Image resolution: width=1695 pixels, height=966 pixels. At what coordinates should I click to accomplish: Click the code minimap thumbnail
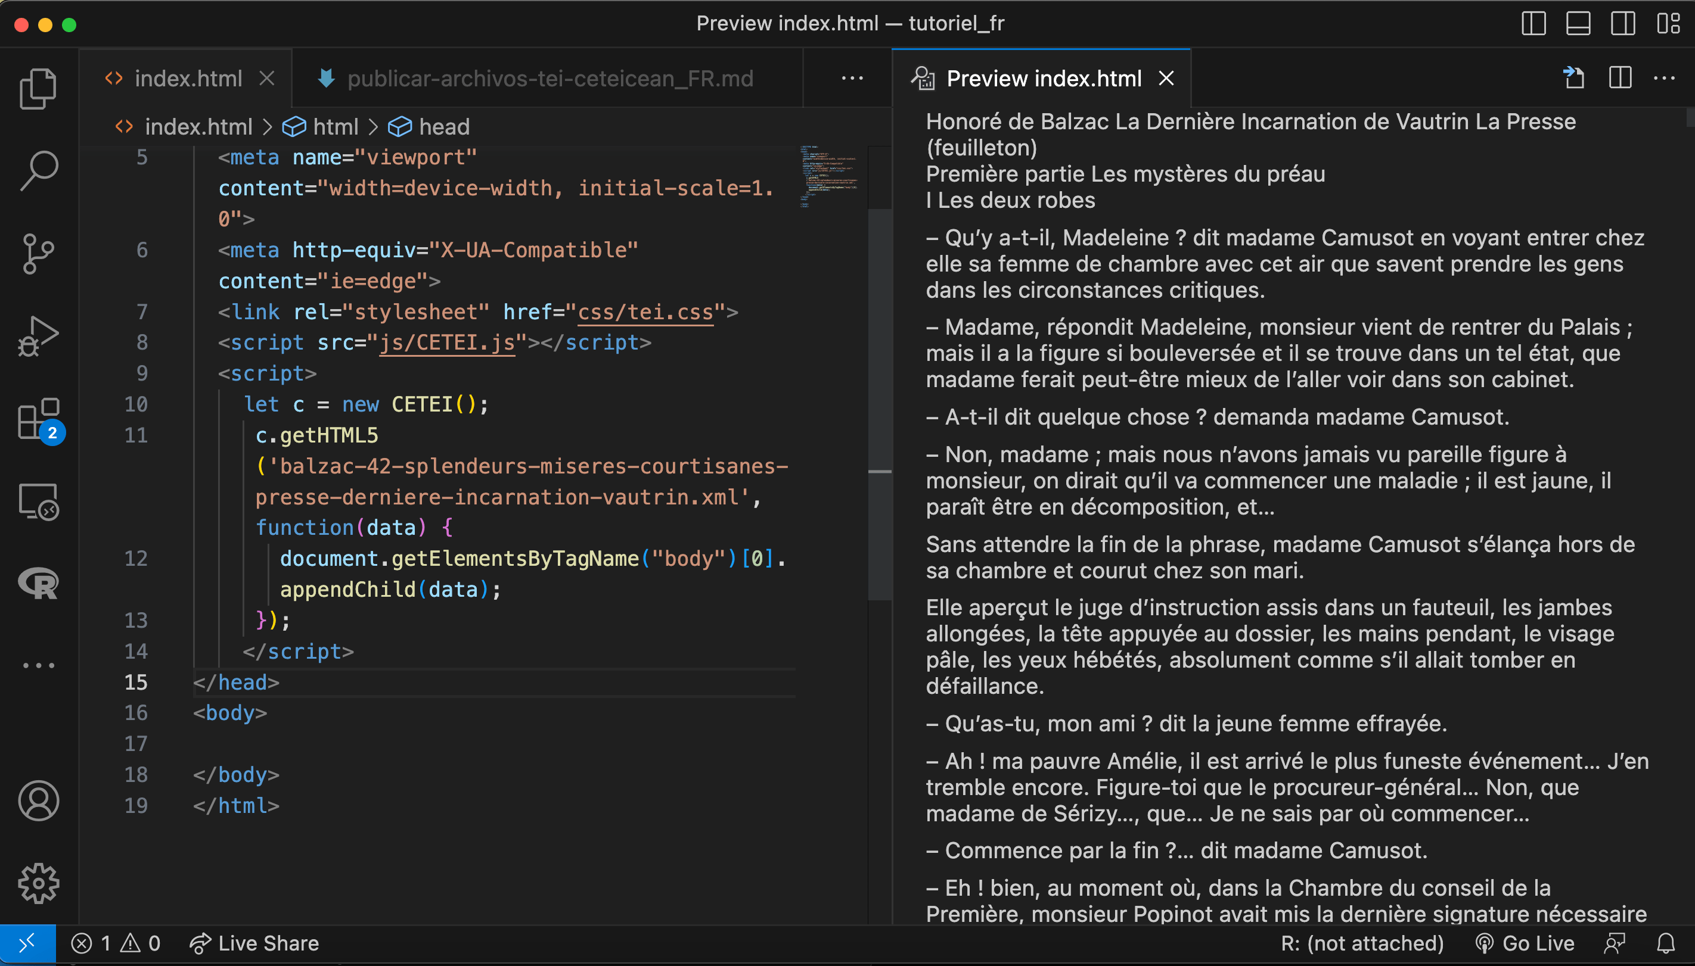[x=829, y=178]
